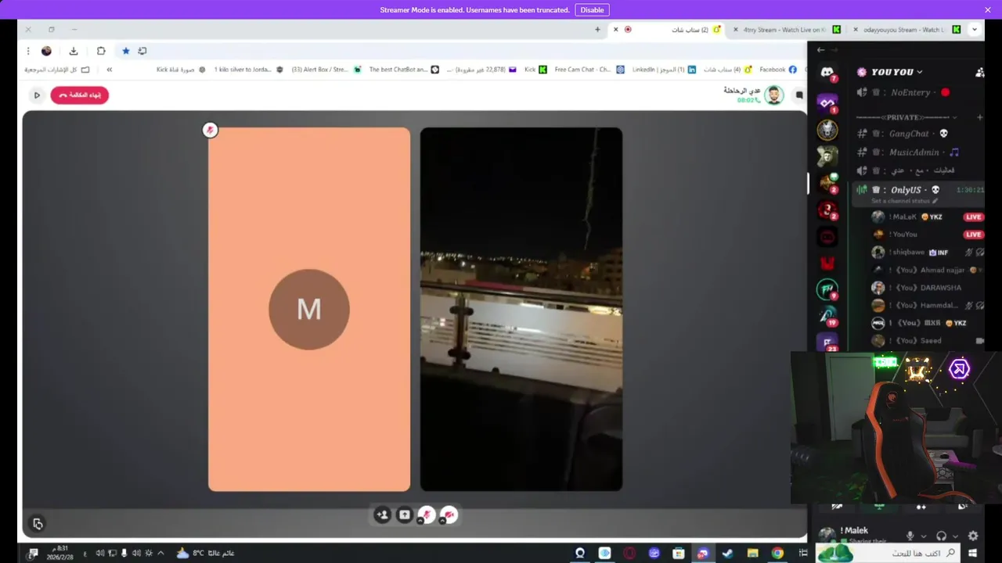The image size is (1002, 563).
Task: Expand Discord microphone input options arrow
Action: coord(923,536)
